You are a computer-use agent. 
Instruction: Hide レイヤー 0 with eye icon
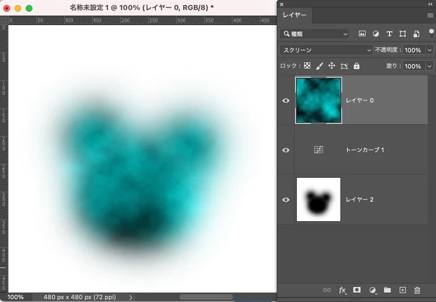[286, 100]
